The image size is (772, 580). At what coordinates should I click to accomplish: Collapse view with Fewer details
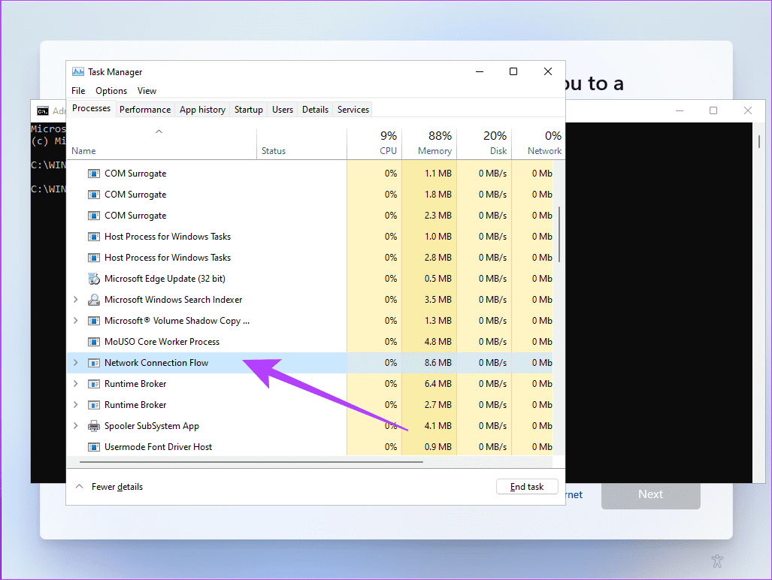(110, 487)
